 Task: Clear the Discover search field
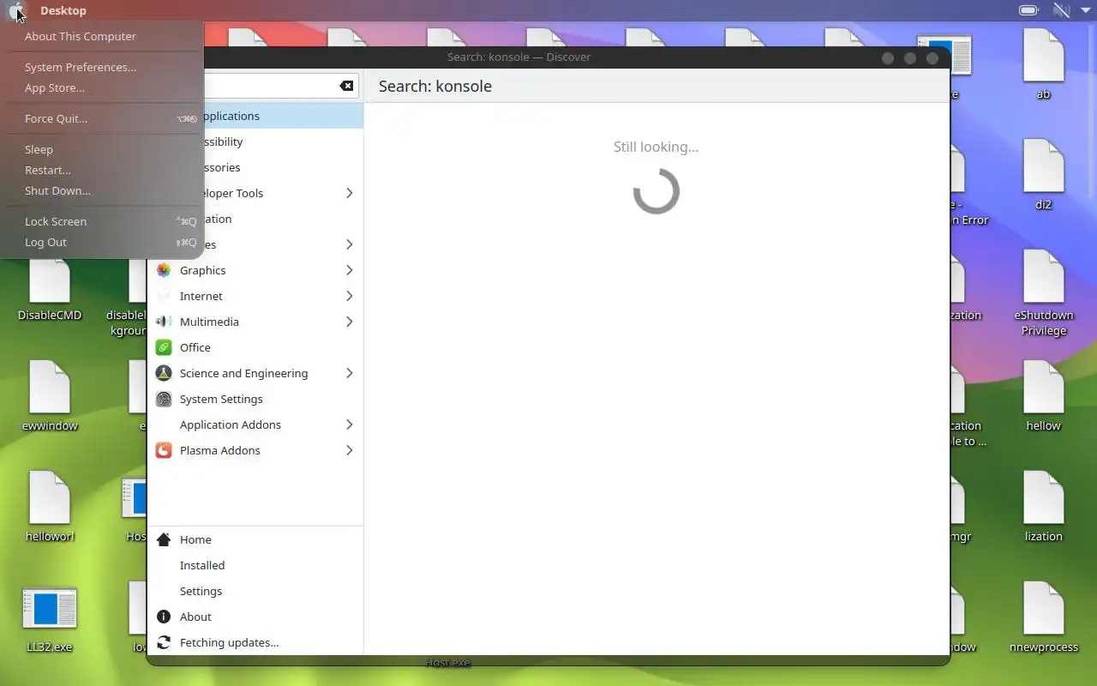tap(346, 86)
